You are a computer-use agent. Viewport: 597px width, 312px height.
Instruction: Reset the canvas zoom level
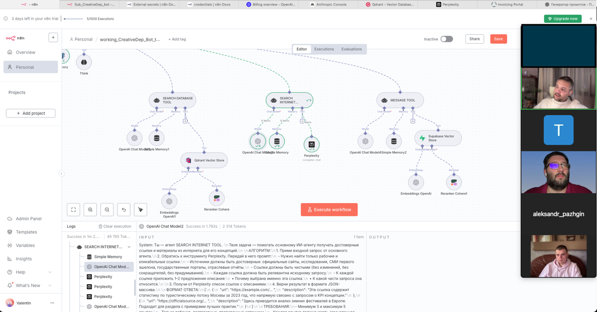pos(124,209)
